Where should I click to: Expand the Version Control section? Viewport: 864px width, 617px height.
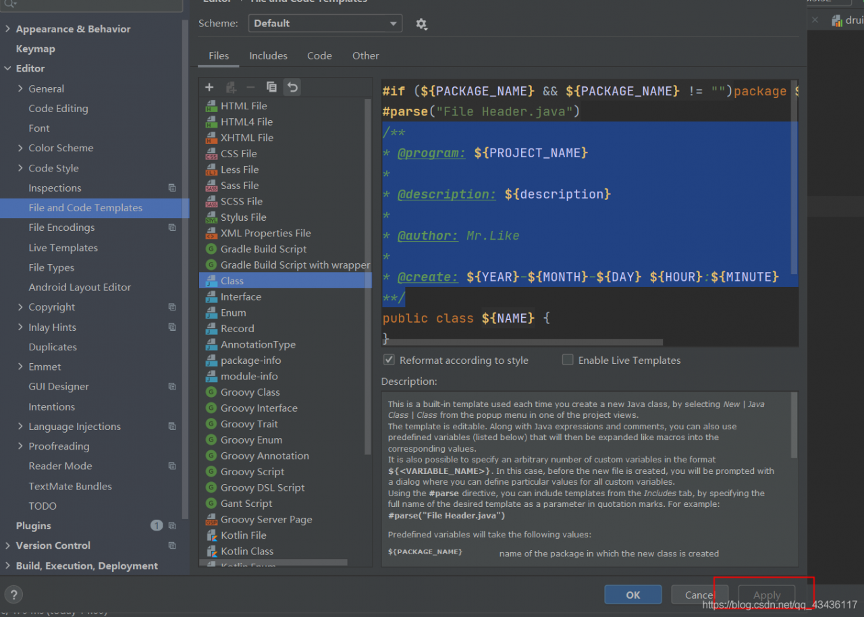point(7,545)
